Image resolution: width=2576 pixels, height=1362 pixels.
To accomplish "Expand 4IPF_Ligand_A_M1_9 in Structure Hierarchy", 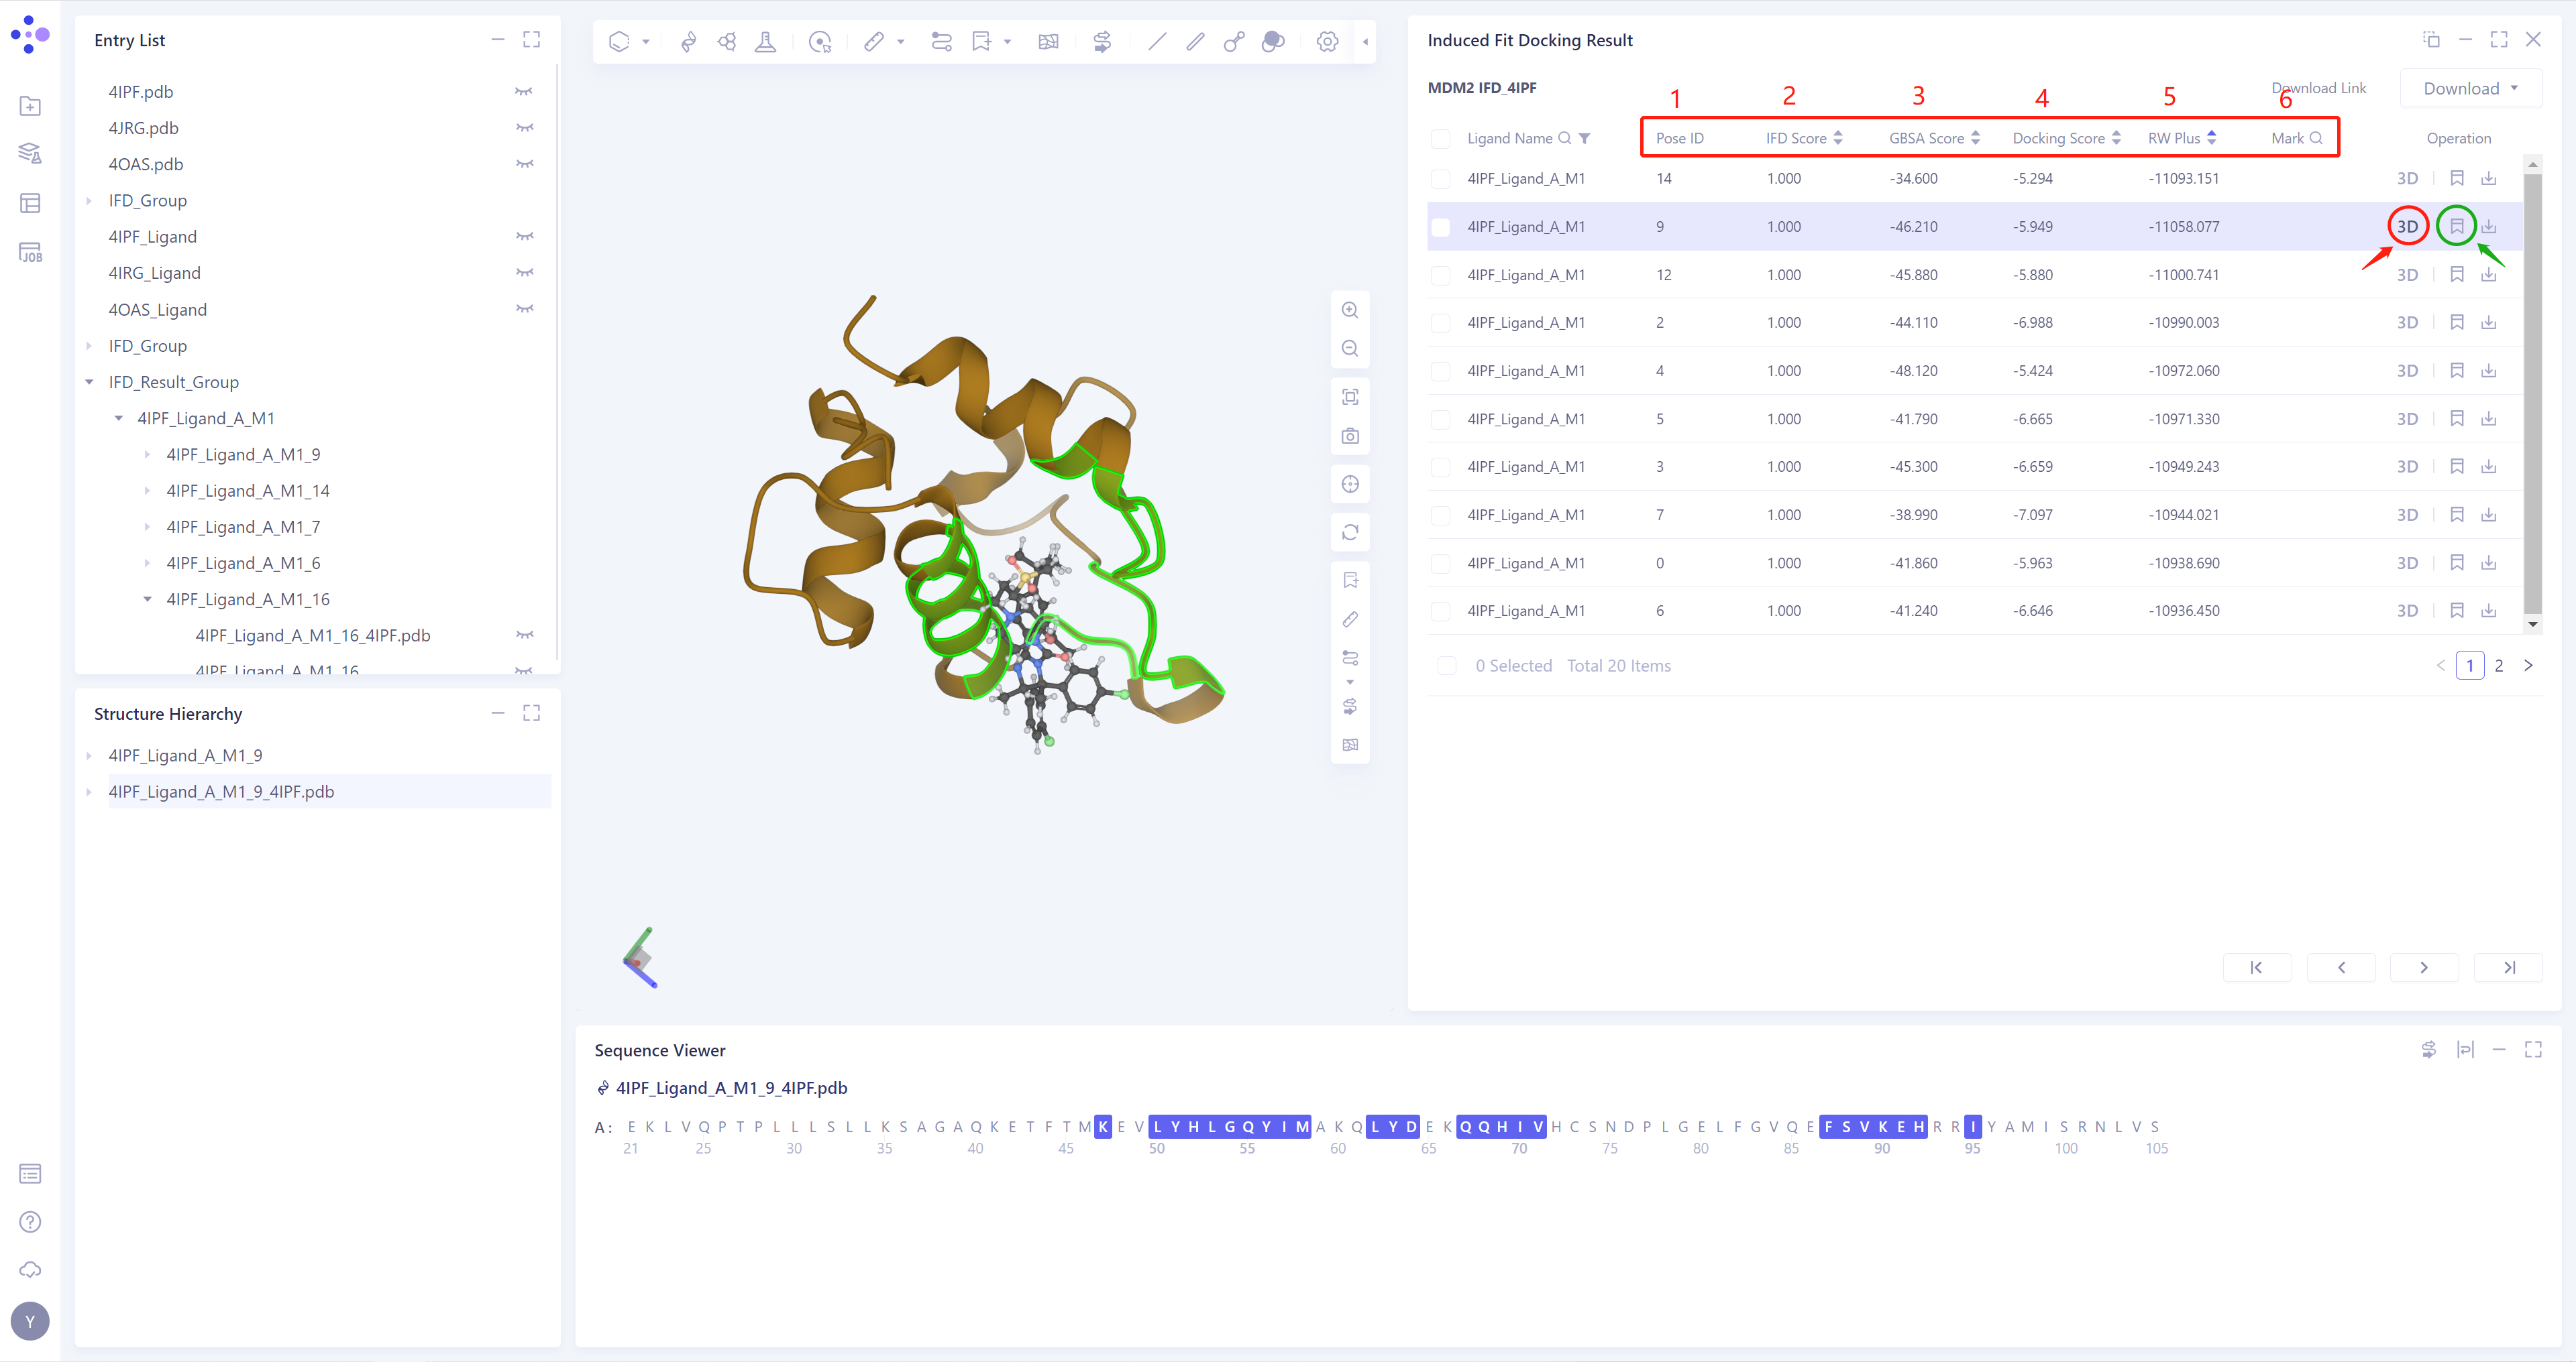I will click(90, 755).
